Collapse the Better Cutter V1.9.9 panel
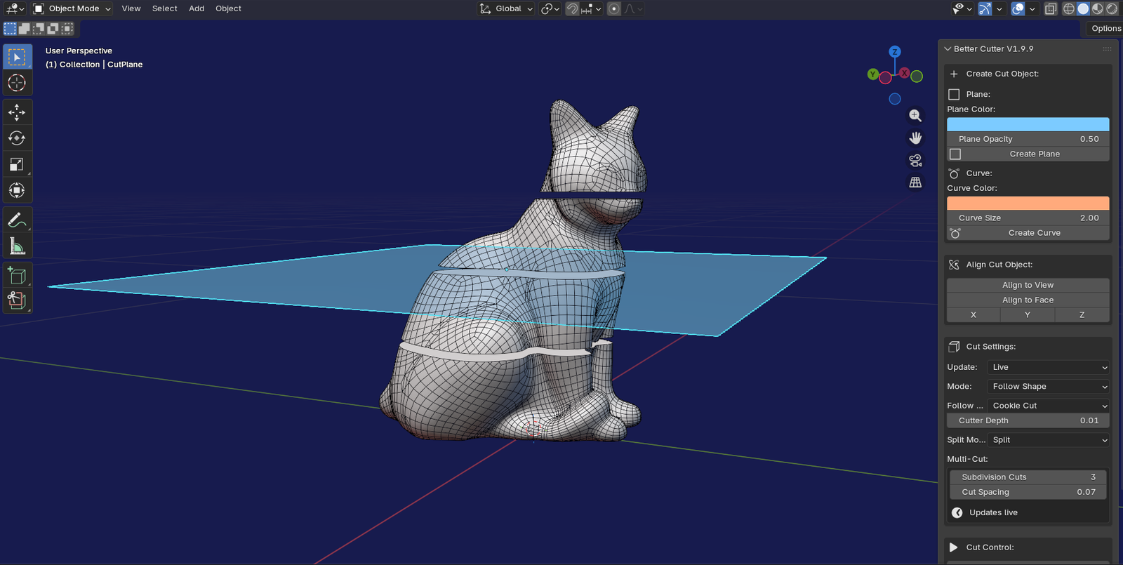 coord(948,49)
